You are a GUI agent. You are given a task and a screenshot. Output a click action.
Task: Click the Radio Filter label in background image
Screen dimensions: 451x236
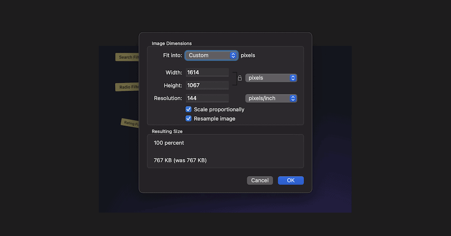click(128, 87)
